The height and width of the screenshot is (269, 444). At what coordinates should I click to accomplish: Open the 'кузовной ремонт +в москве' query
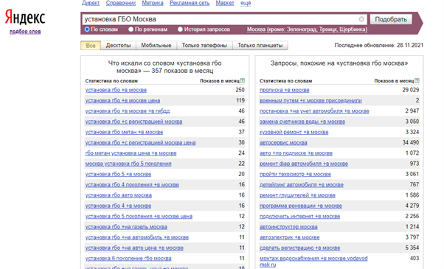tap(294, 132)
